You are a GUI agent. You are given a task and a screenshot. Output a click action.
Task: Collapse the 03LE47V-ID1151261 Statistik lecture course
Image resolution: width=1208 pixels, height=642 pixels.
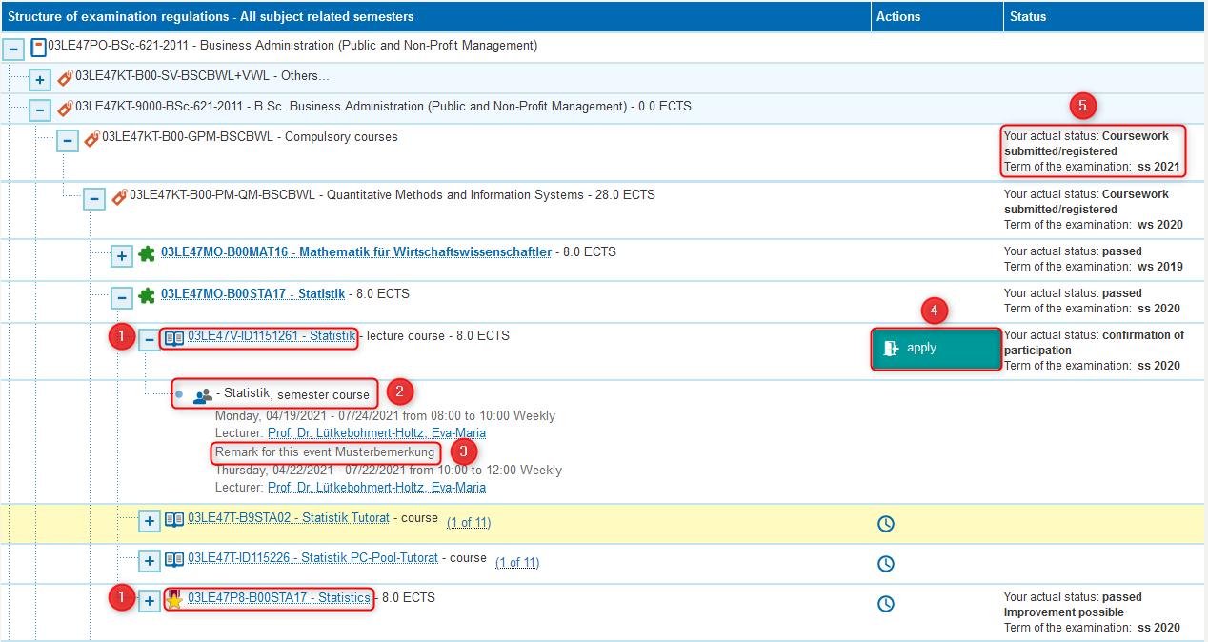150,340
